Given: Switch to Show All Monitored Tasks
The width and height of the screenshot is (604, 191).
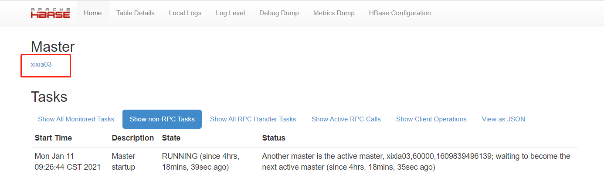Looking at the screenshot, I should tap(76, 119).
